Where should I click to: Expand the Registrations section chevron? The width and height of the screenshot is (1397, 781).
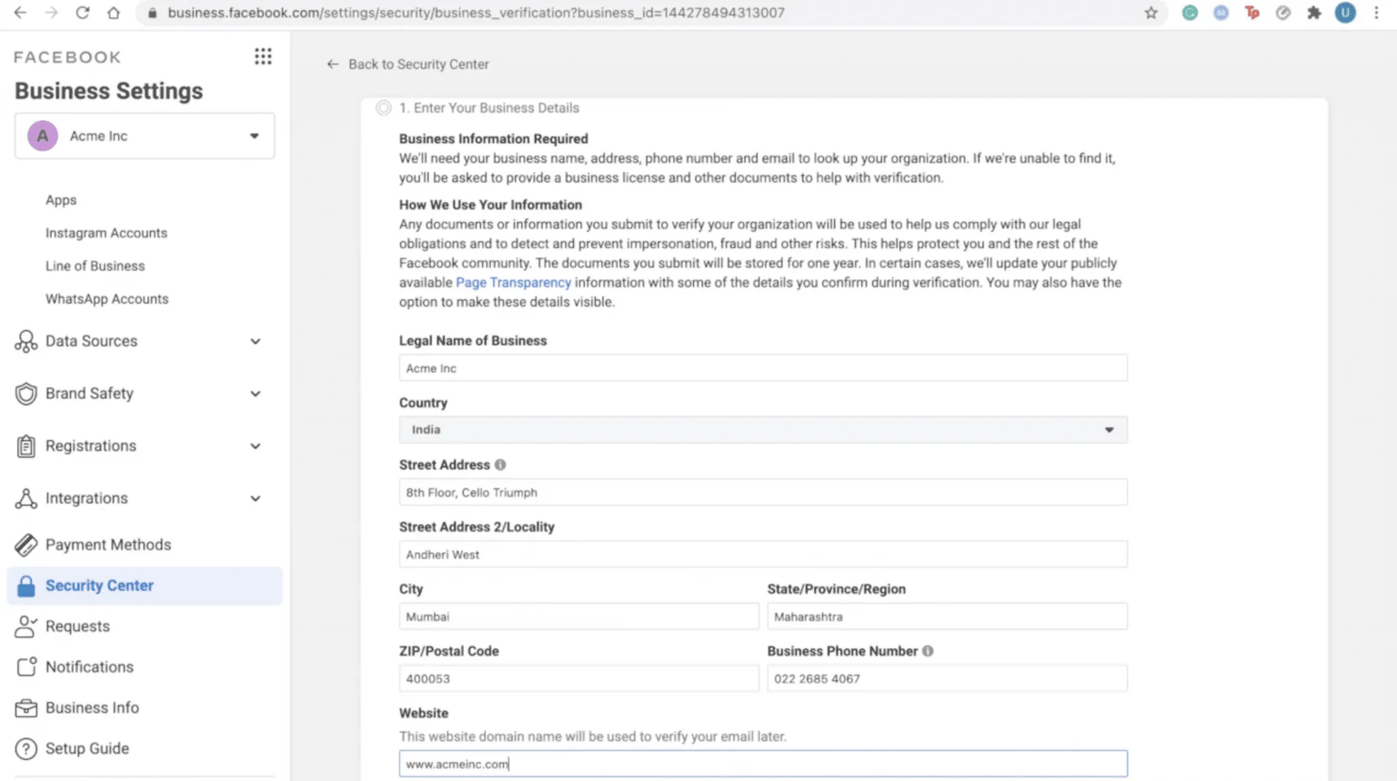click(256, 446)
